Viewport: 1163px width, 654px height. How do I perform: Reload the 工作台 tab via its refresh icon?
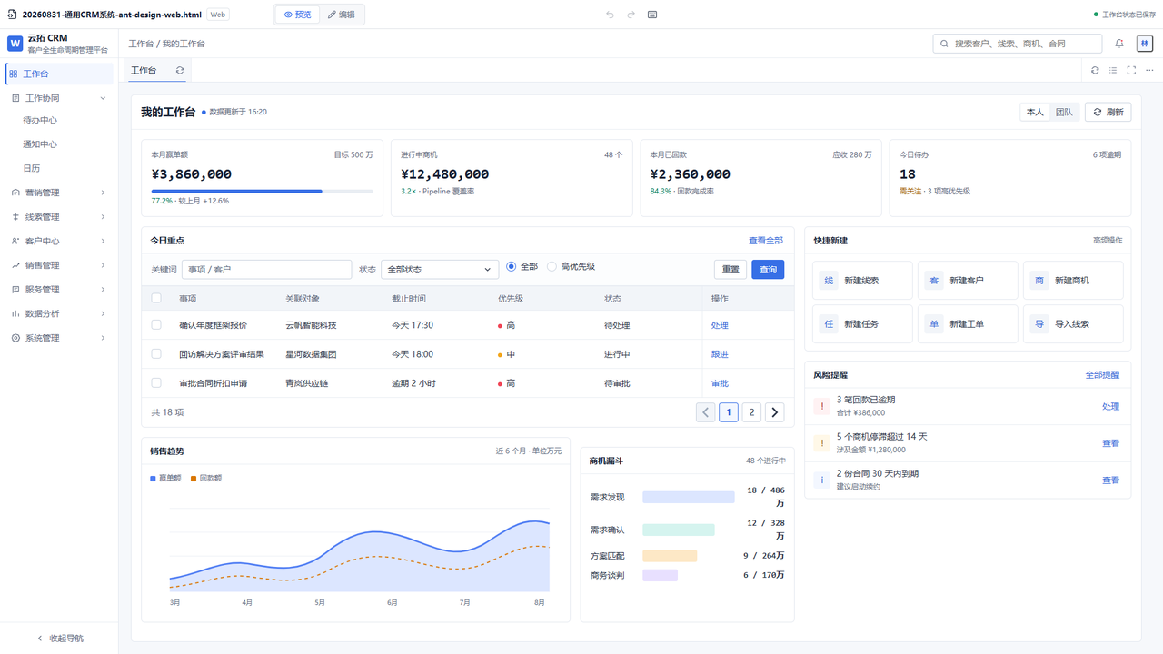point(180,70)
